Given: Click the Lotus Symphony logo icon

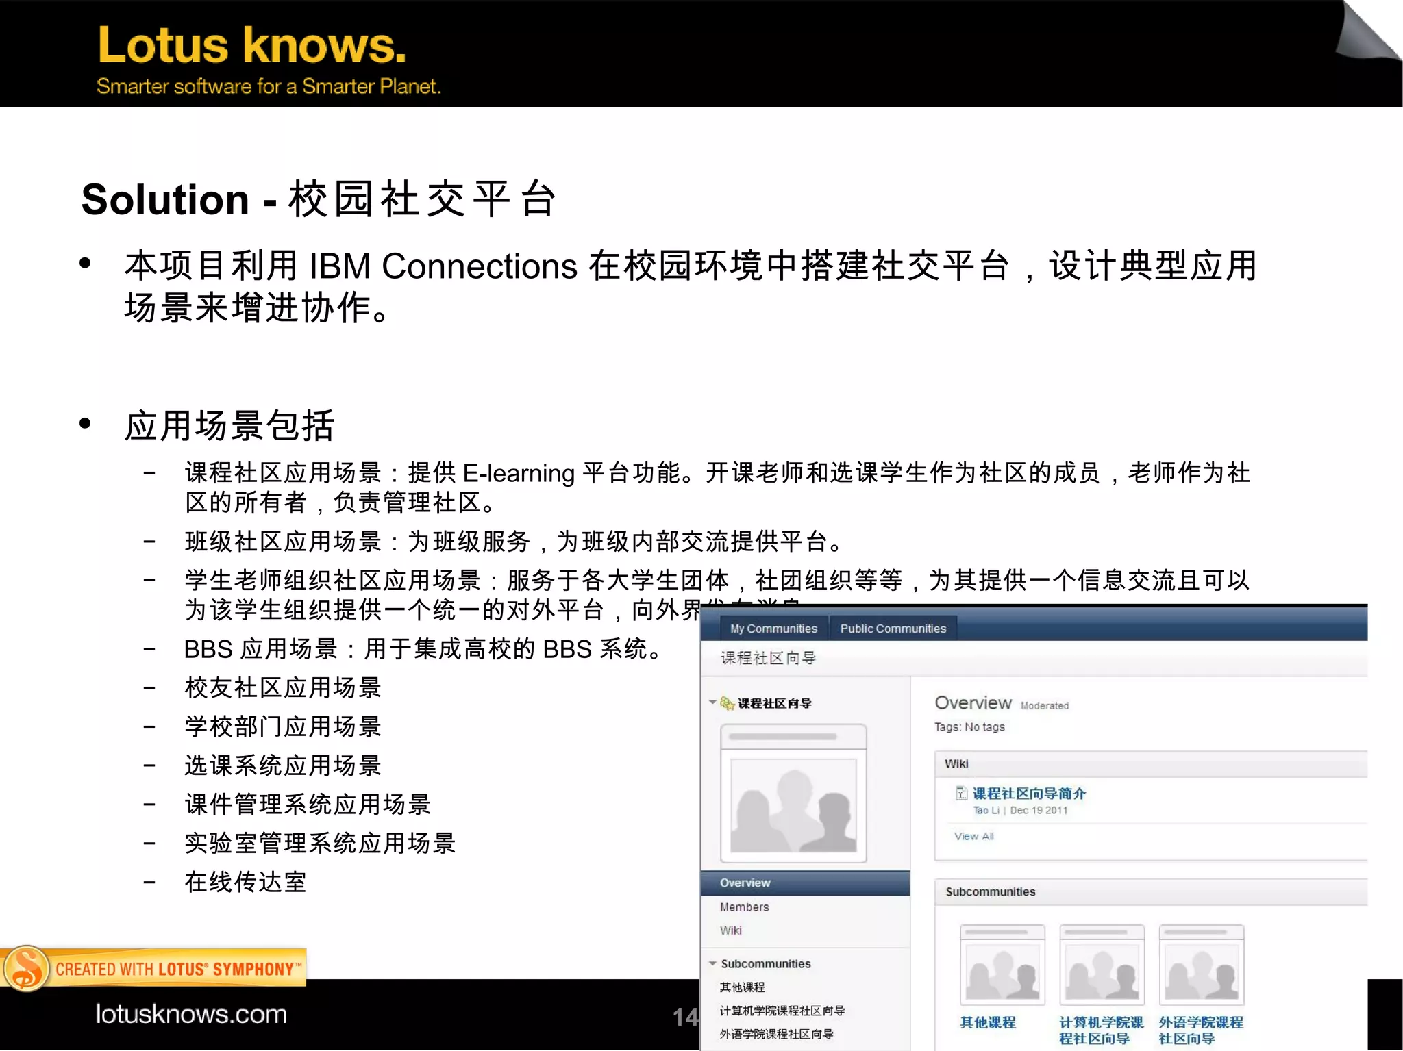Looking at the screenshot, I should point(26,968).
